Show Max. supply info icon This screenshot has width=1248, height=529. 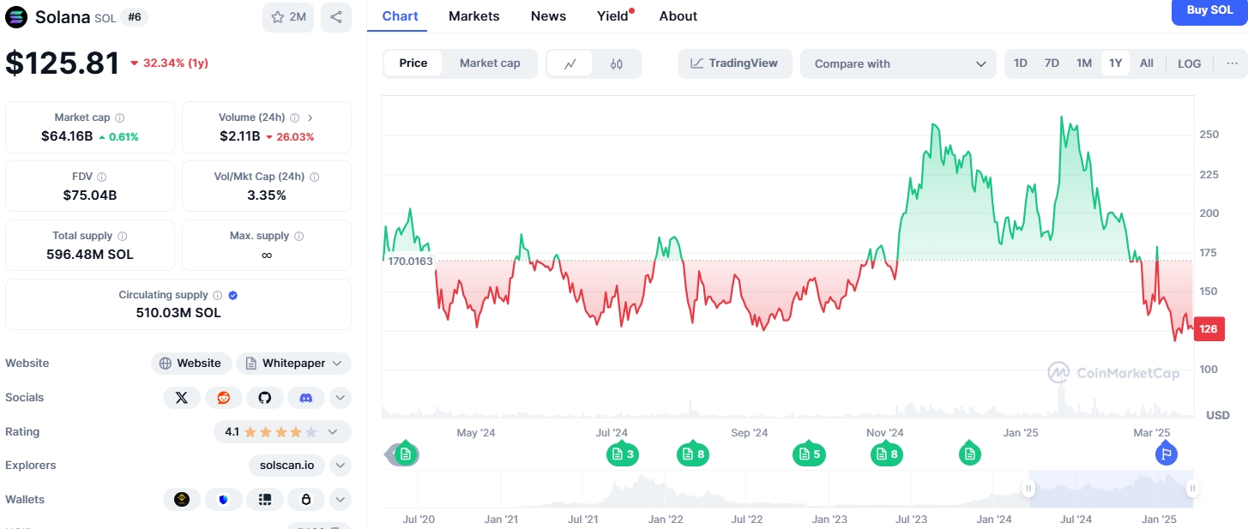coord(298,236)
